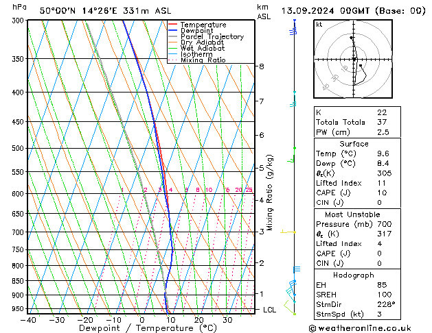Click the 'Parcel Trajectory' legend label
This screenshot has width=432, height=333.
tap(212, 36)
